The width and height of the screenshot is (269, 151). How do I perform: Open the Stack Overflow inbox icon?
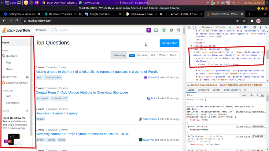[156, 30]
